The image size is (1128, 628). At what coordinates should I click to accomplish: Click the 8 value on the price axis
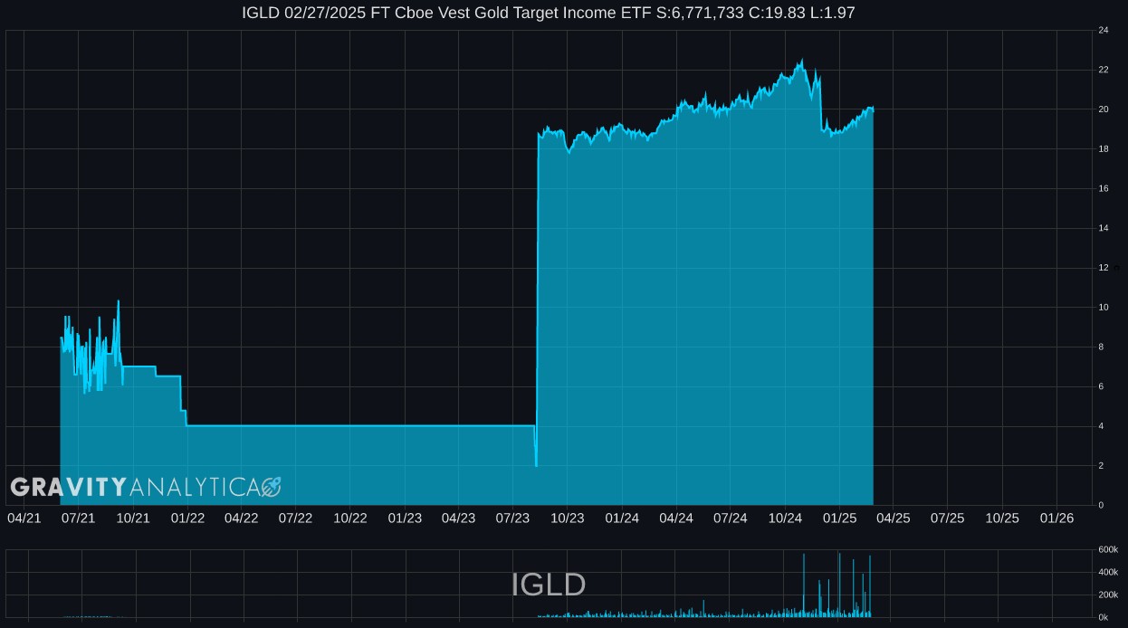click(1101, 347)
